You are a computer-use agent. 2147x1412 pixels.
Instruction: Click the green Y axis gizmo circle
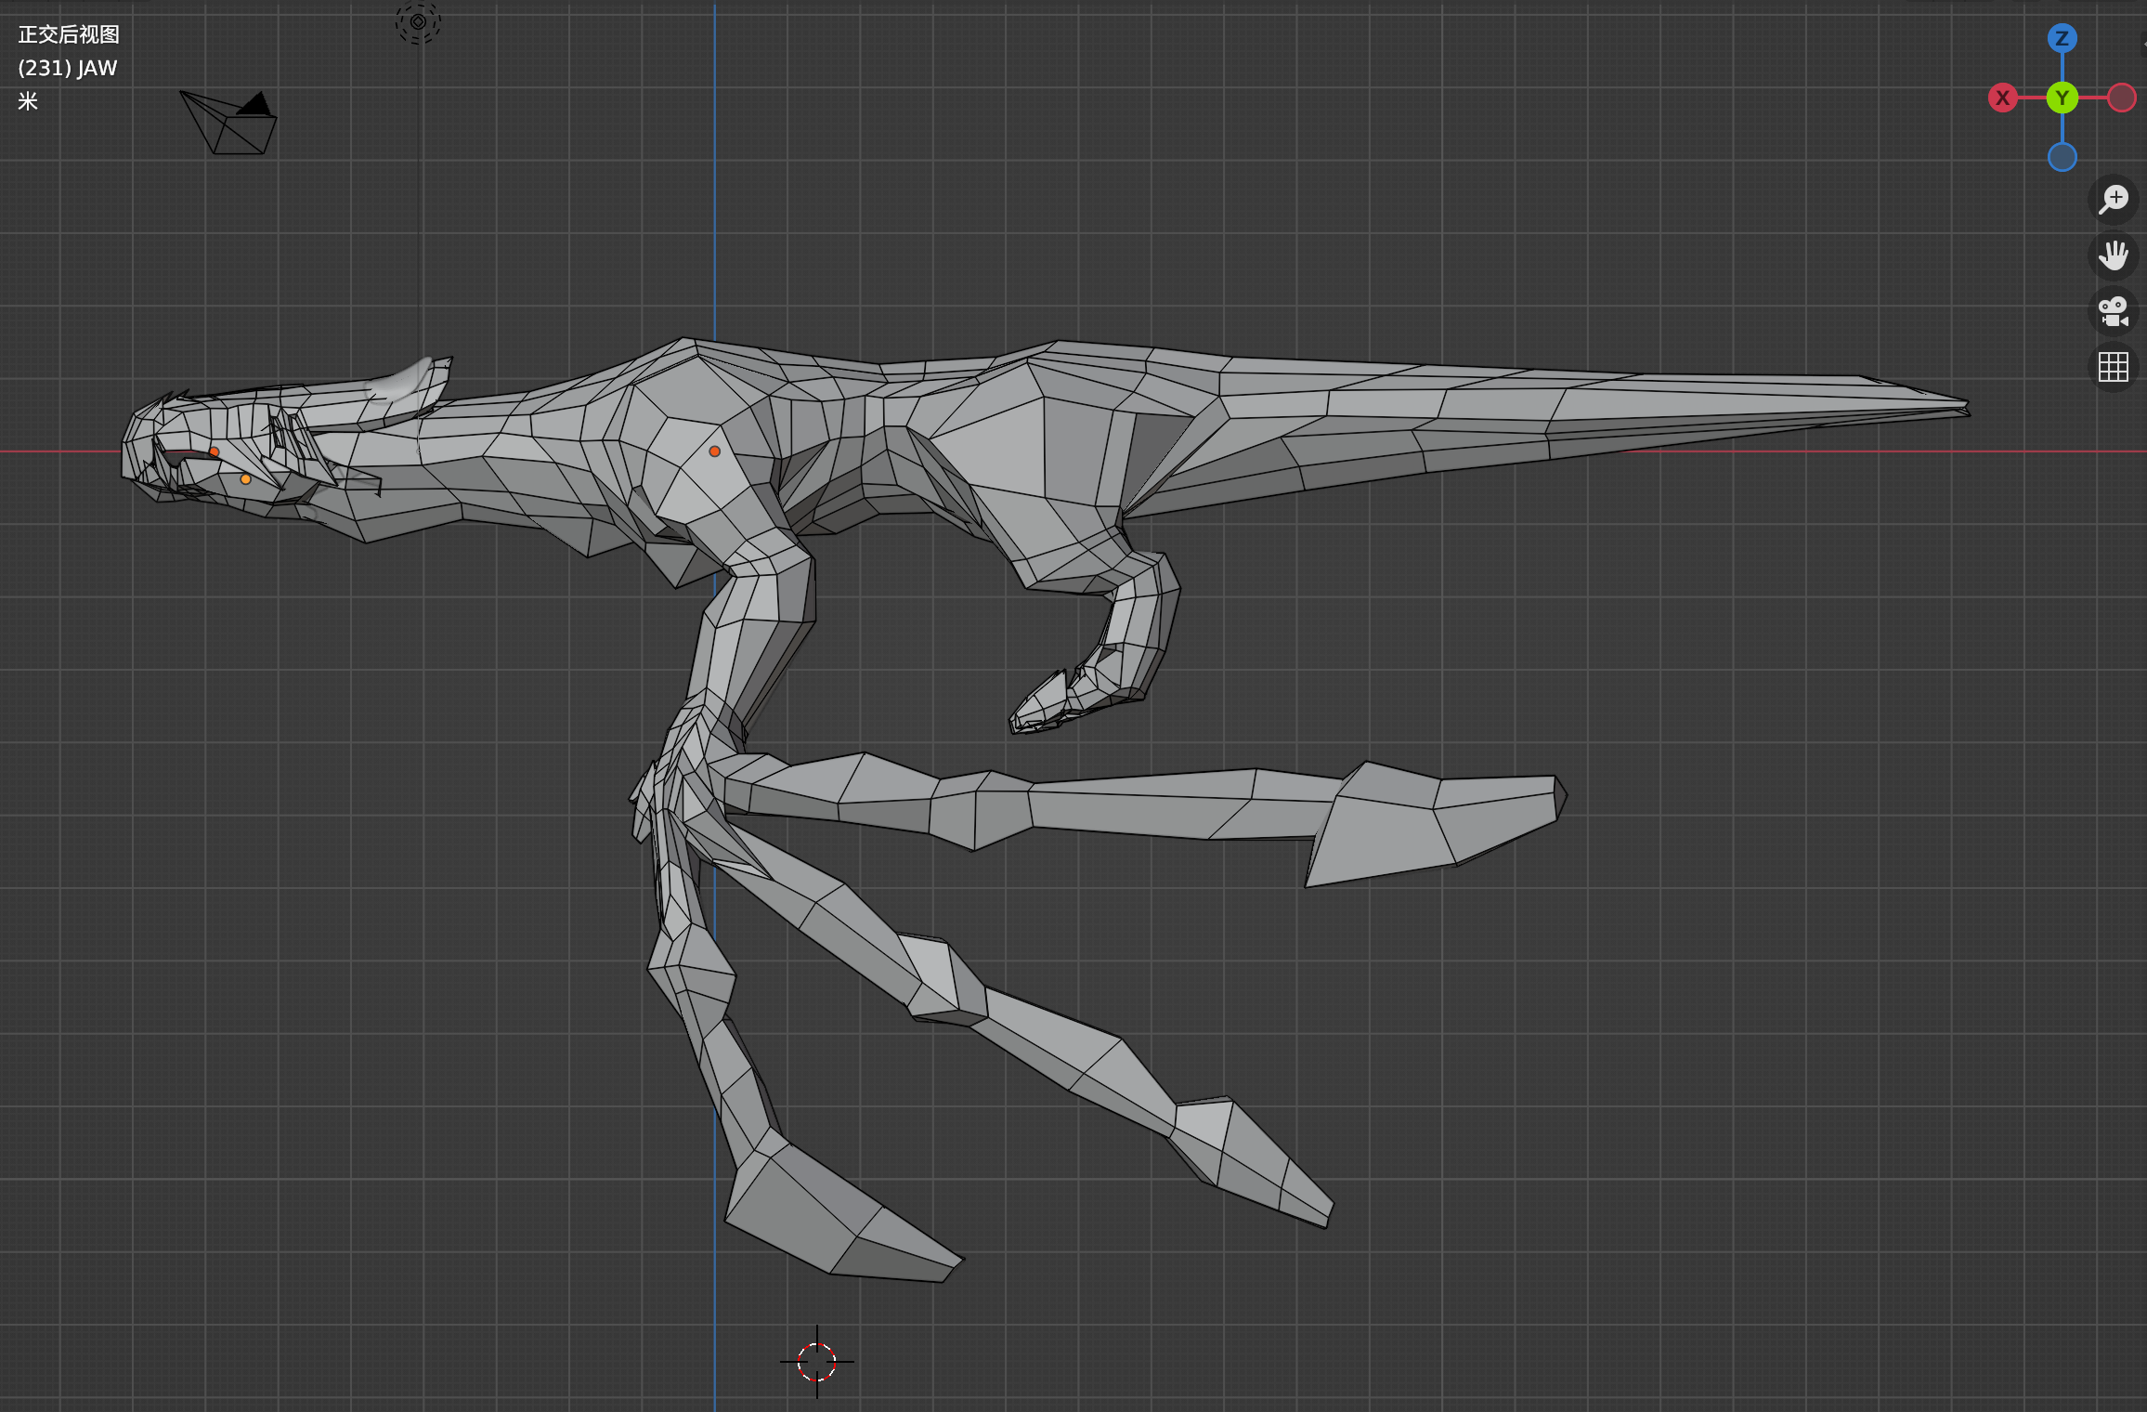point(2062,98)
